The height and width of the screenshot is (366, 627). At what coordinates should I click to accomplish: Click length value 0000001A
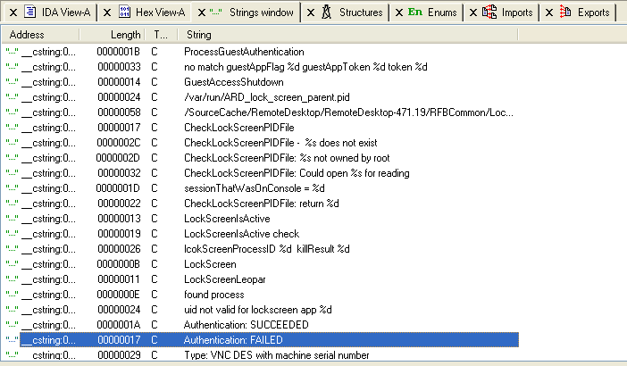pos(119,325)
